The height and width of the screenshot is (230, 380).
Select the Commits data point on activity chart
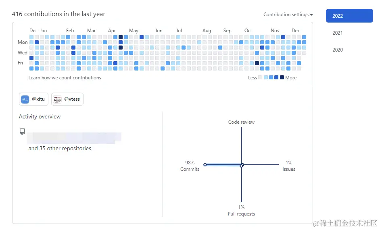click(205, 165)
